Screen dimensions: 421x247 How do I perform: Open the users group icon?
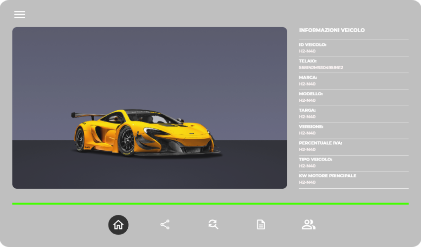(x=308, y=225)
